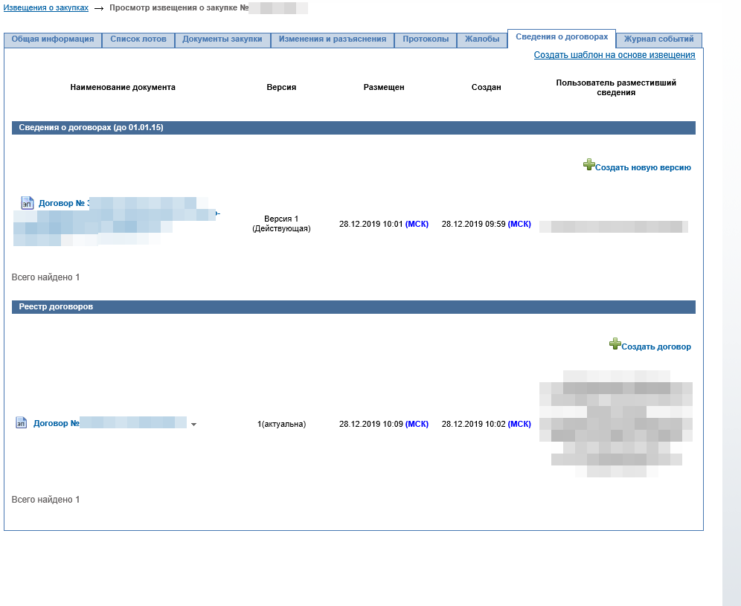Switch to the Общая информация tab
741x606 pixels.
[x=52, y=39]
